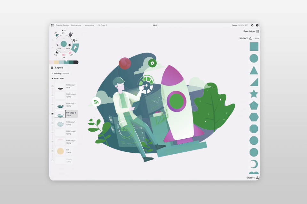This screenshot has height=204, width=307.
Task: Show the Fill Copy 7 layer
Action: tap(53, 86)
